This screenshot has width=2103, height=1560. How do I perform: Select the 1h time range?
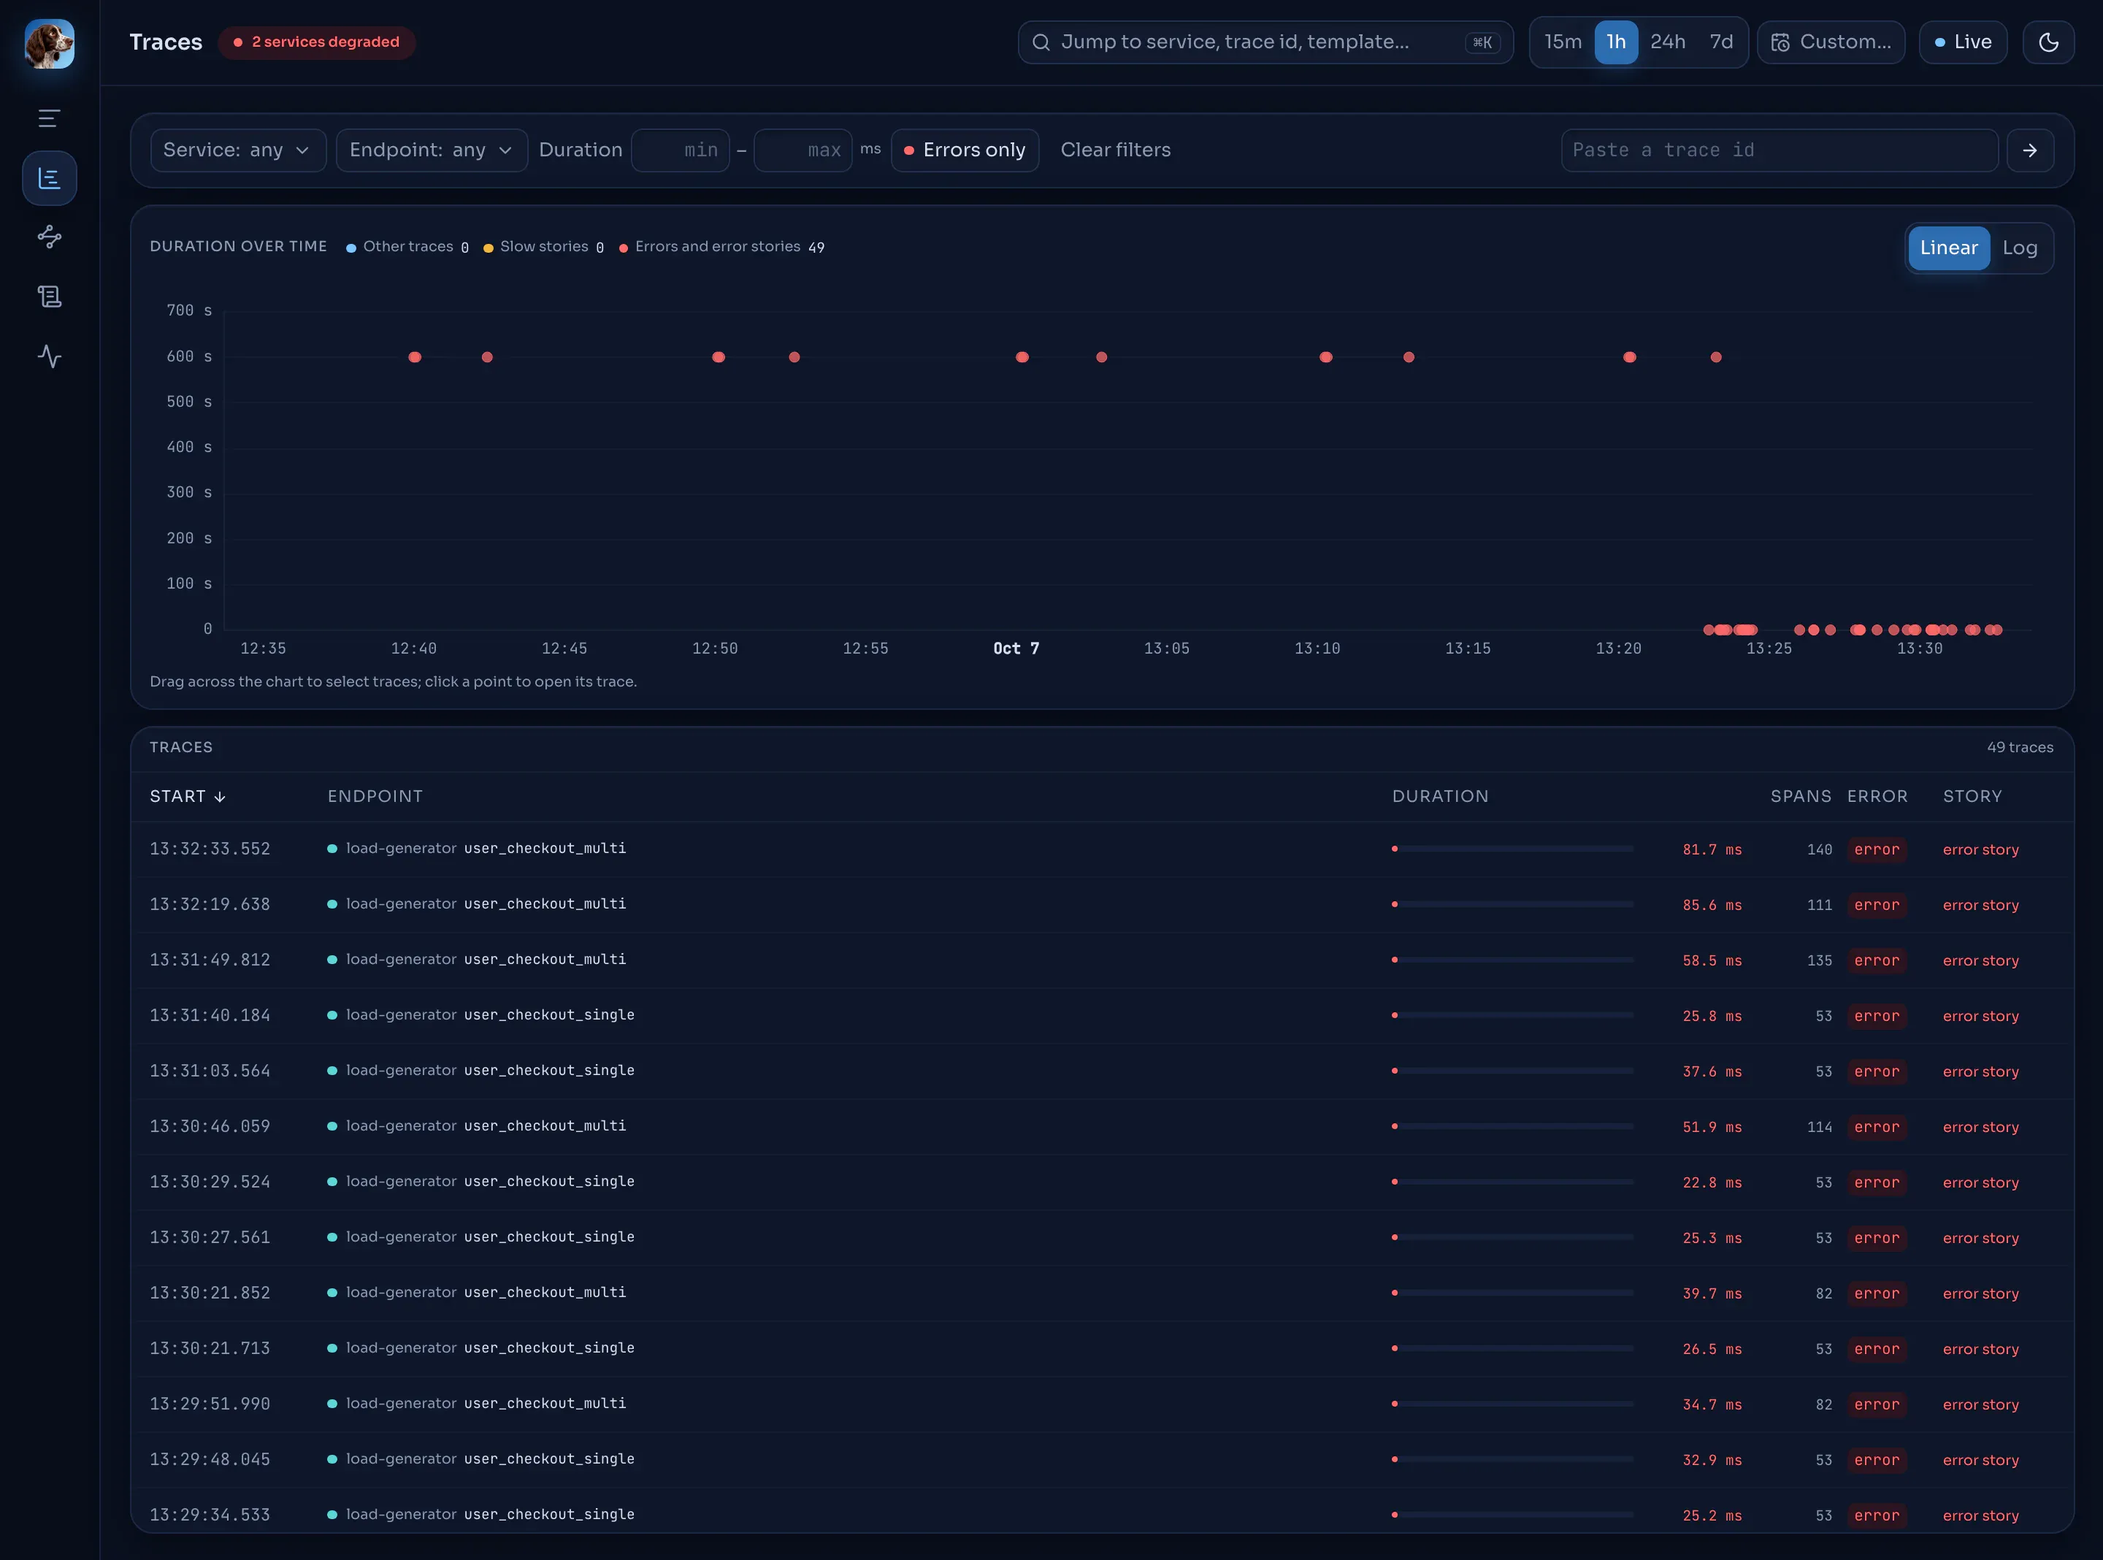(x=1616, y=42)
